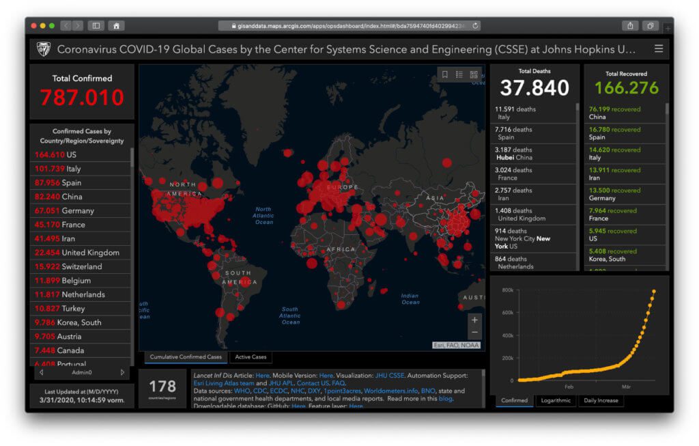Select the United Kingdom confirmed cases row
Image resolution: width=699 pixels, height=446 pixels.
pyautogui.click(x=81, y=253)
